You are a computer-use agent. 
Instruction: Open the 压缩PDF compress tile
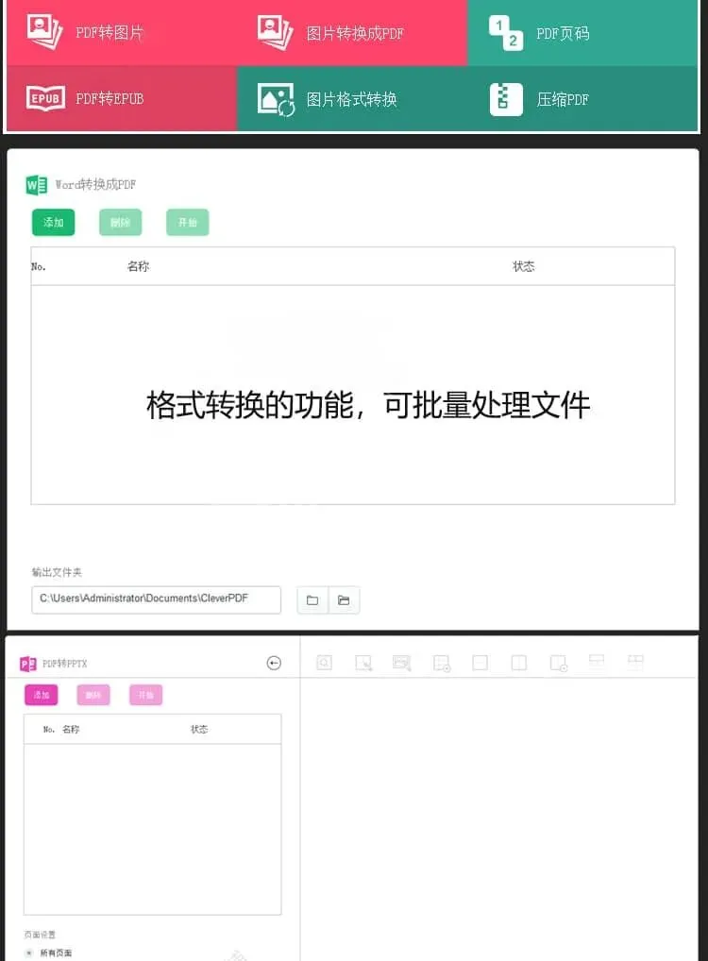(582, 98)
